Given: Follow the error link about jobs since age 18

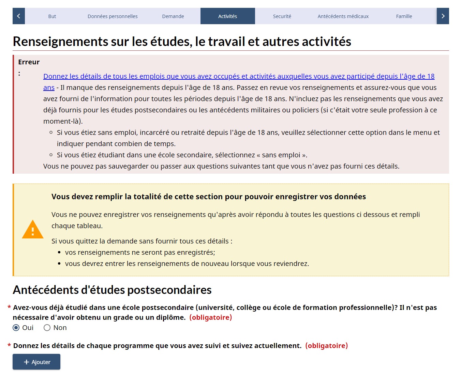Looking at the screenshot, I should point(239,76).
